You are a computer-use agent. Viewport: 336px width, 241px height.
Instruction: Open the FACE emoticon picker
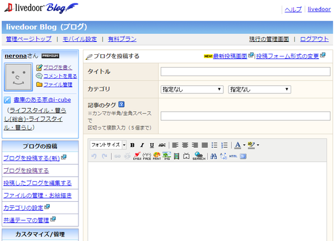coord(147,156)
